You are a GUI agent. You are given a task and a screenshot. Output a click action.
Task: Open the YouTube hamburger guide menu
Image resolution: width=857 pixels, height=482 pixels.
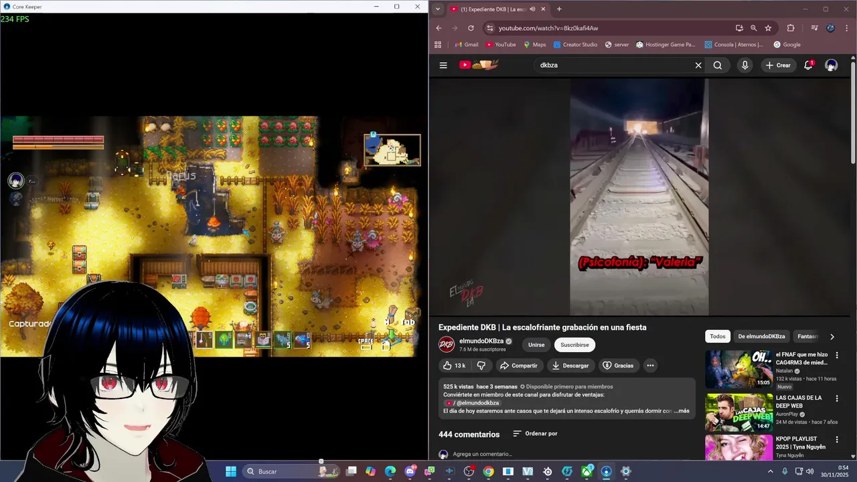[443, 65]
